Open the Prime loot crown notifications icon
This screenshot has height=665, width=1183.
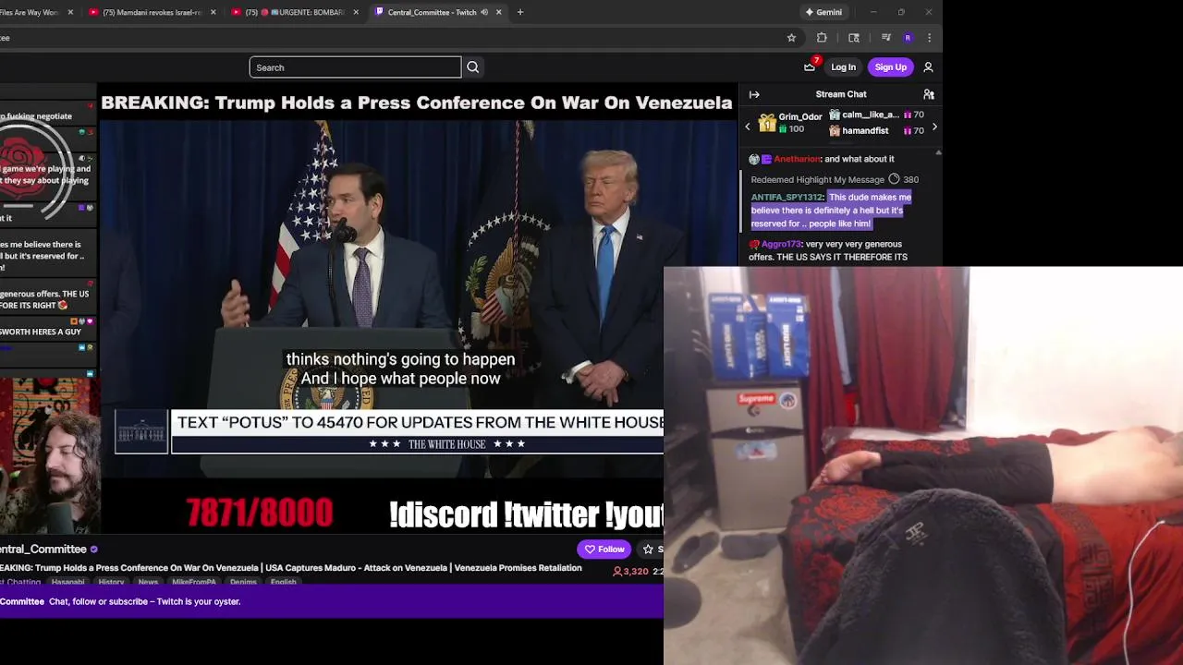810,66
